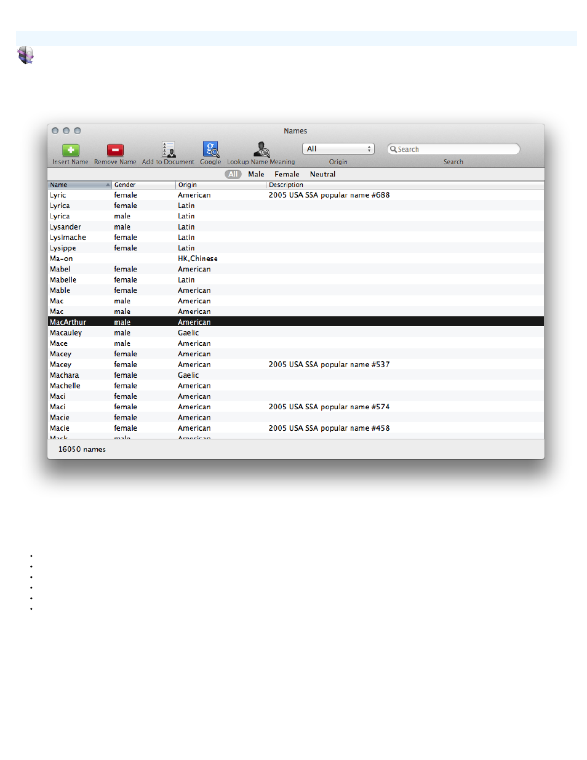Select the Mace row
Viewport: 587px width, 760px height.
click(296, 343)
